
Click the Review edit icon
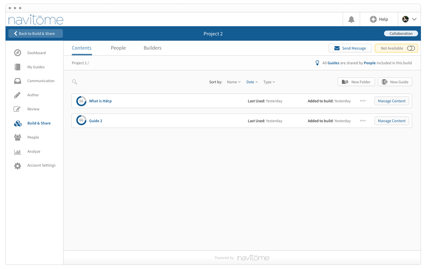(17, 109)
